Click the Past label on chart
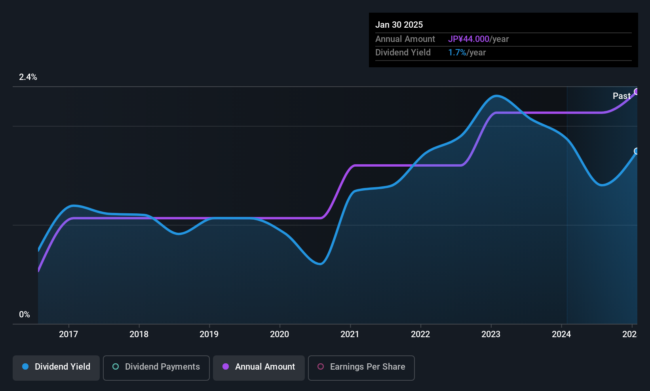This screenshot has height=391, width=650. coord(621,96)
